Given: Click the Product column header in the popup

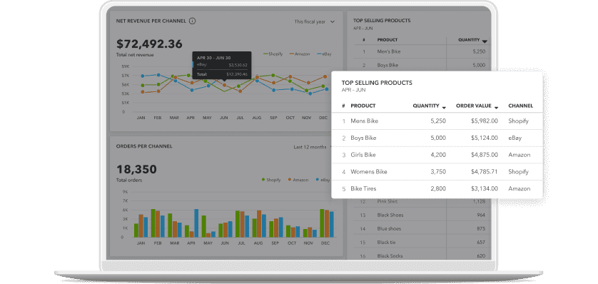Looking at the screenshot, I should click(363, 106).
